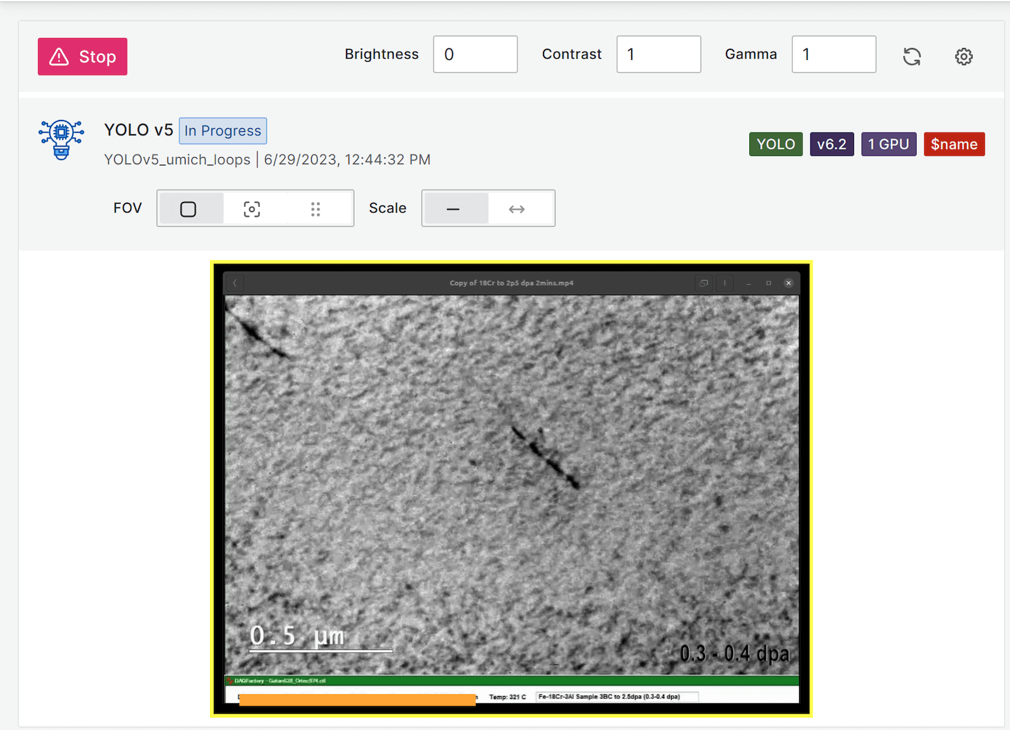The width and height of the screenshot is (1010, 730).
Task: Select the grid FOV mode icon
Action: tap(316, 208)
